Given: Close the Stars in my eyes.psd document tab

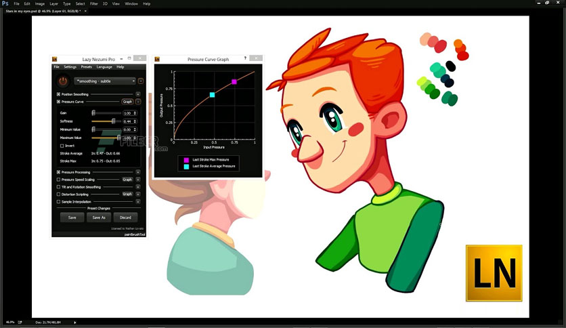Looking at the screenshot, I should [x=85, y=12].
